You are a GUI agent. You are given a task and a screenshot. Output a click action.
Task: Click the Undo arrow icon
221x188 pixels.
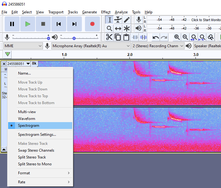156,37
